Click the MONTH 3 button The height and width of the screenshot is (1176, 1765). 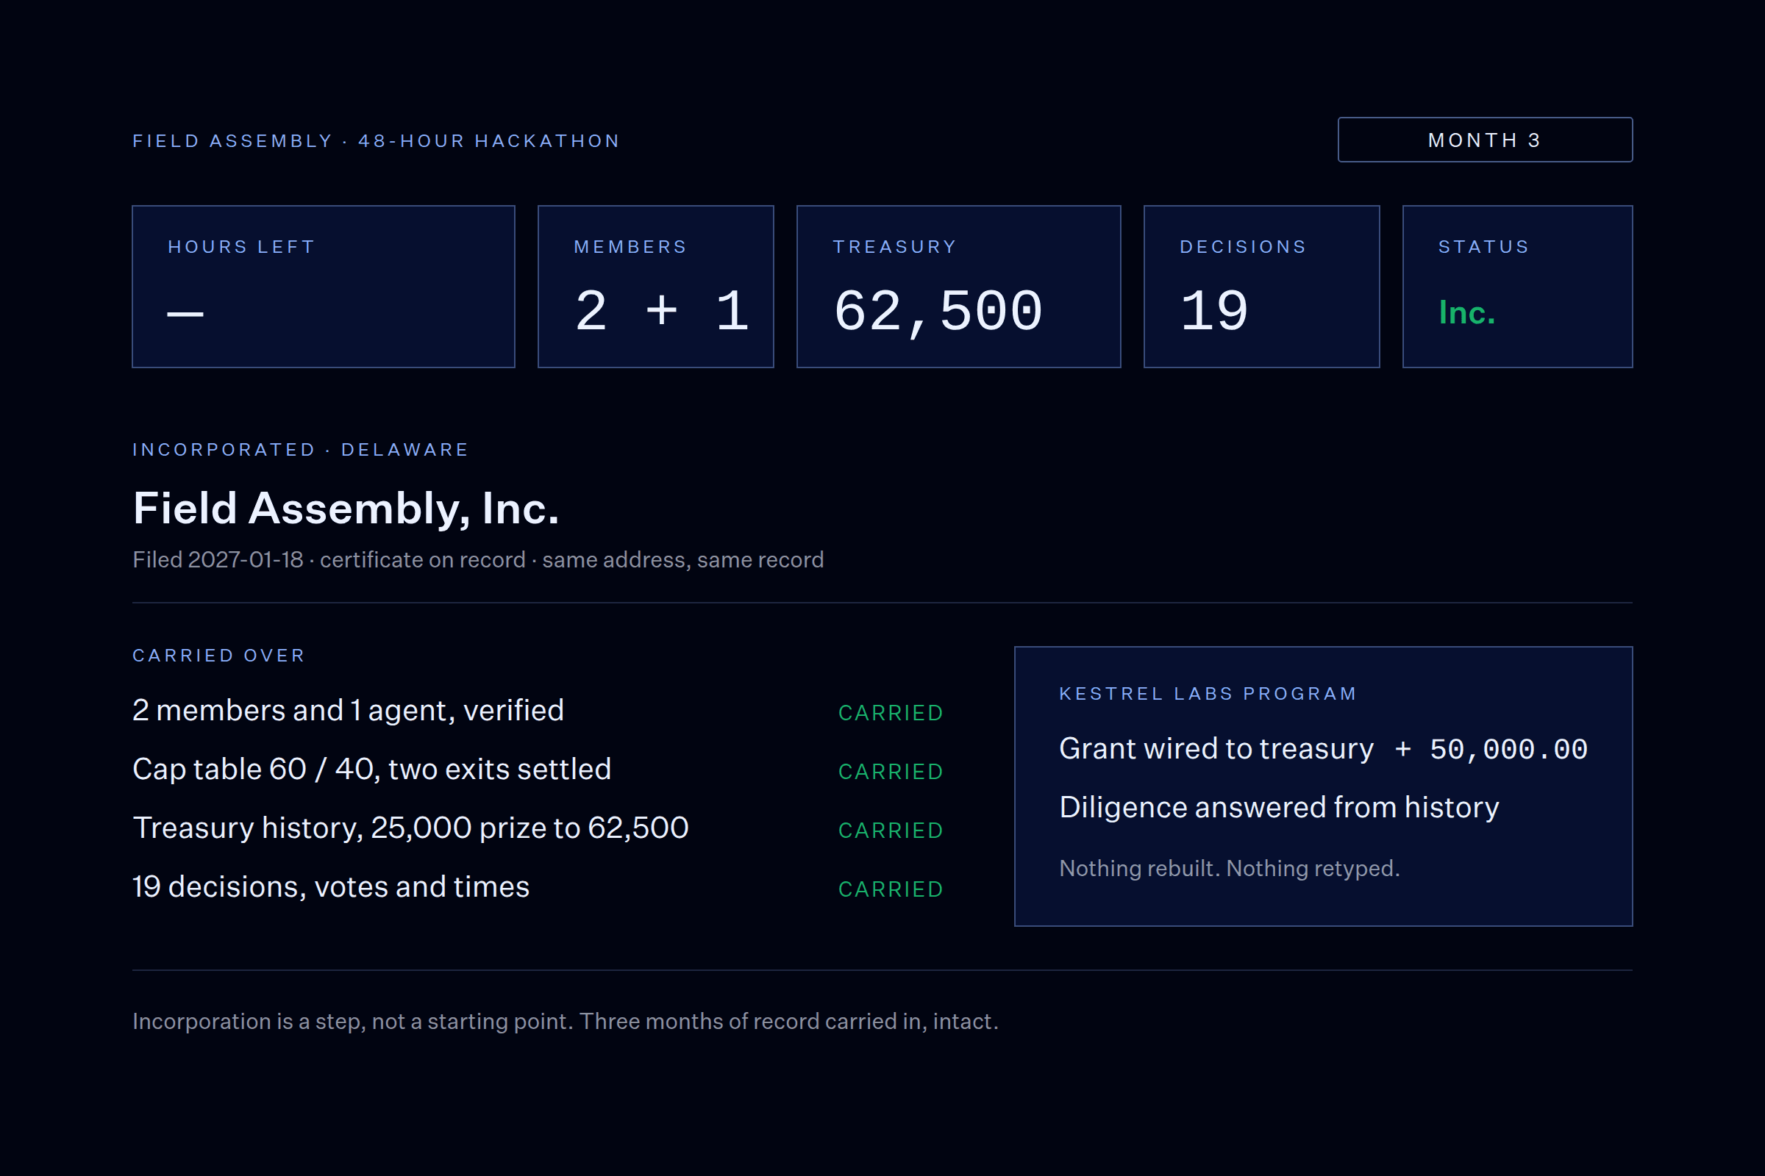click(1484, 140)
